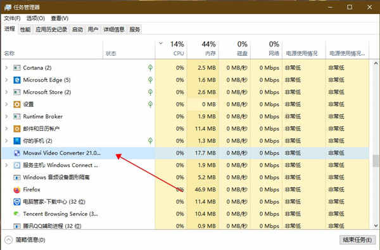This screenshot has width=380, height=250.
Task: Click the 邮件和日历帐户 process icon
Action: pyautogui.click(x=16, y=129)
